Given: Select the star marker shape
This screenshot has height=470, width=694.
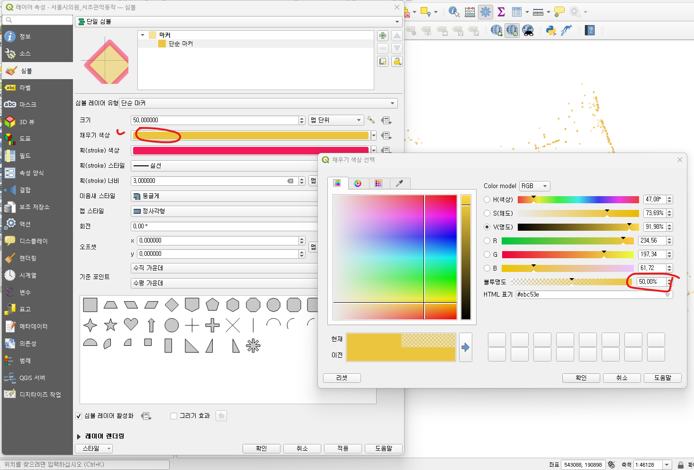Looking at the screenshot, I should pos(110,325).
